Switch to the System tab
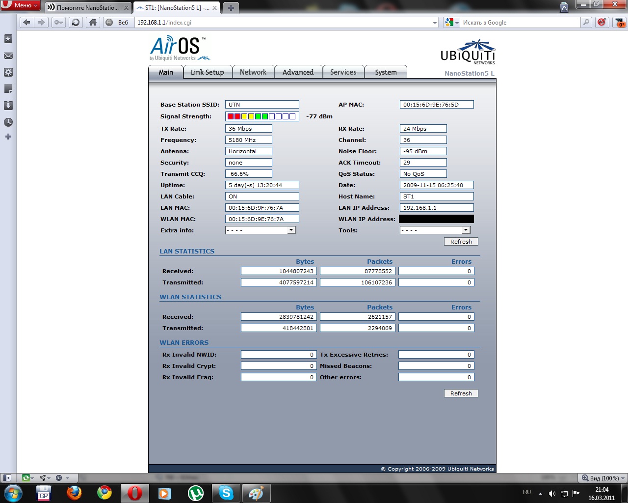Screen dimensions: 628x503 tap(386, 72)
